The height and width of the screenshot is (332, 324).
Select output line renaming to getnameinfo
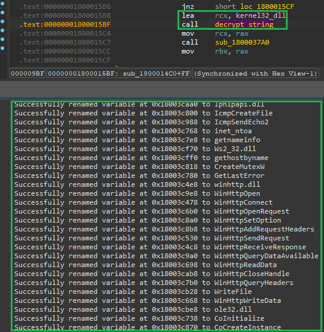pyautogui.click(x=138, y=140)
